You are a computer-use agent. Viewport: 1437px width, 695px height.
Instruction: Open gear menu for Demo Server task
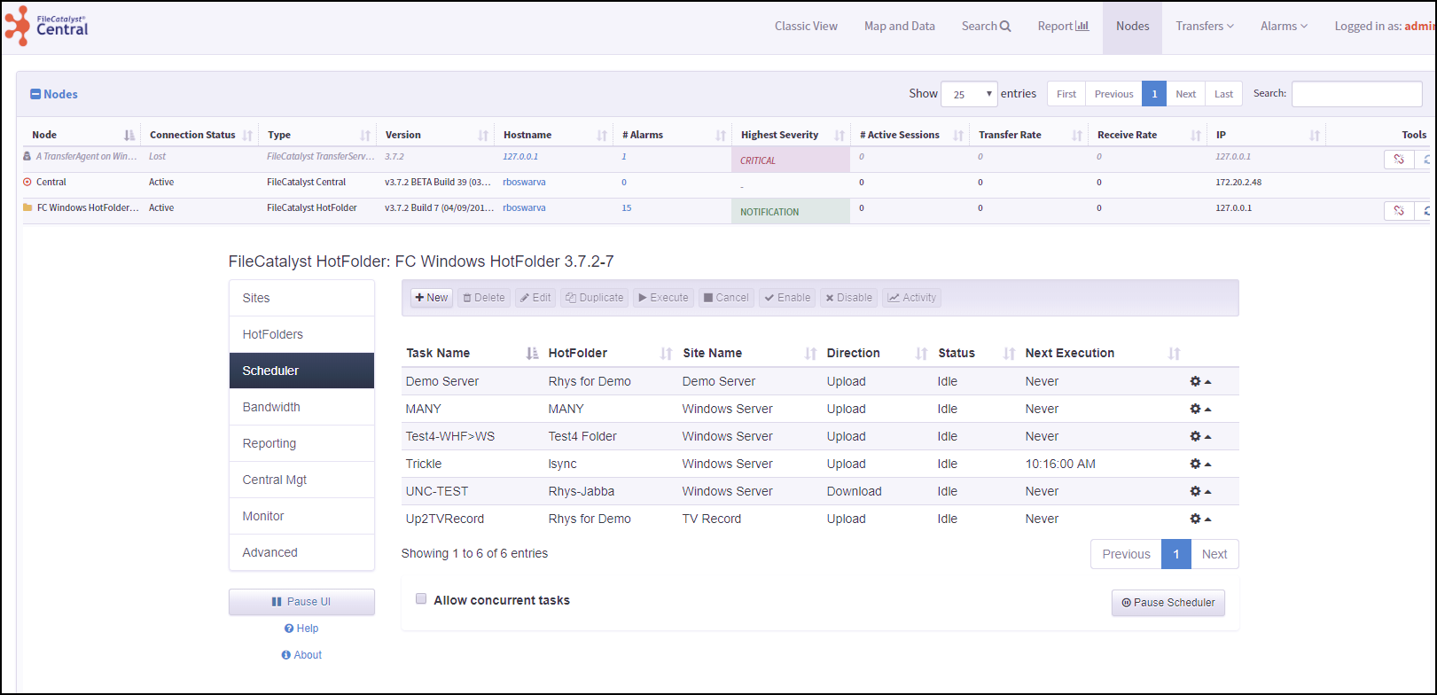1200,381
